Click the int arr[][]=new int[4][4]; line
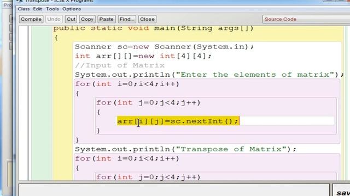This screenshot has height=196, width=350. (143, 56)
